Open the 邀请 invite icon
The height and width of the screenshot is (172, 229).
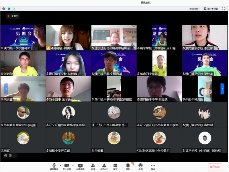[93, 167]
